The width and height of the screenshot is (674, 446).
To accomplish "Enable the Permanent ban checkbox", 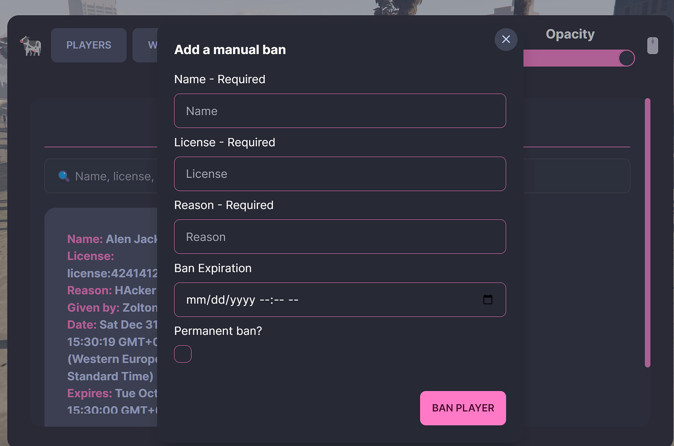I will coord(183,354).
